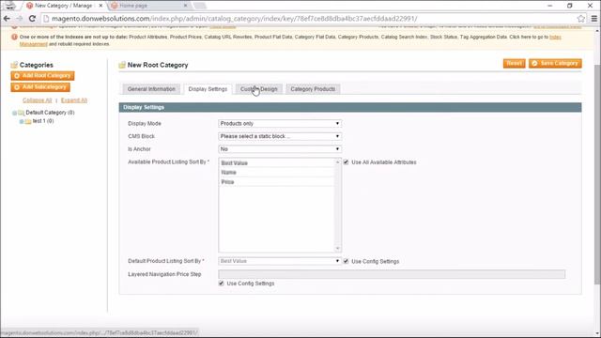Click the sort list scrollbar up arrow

(338, 162)
